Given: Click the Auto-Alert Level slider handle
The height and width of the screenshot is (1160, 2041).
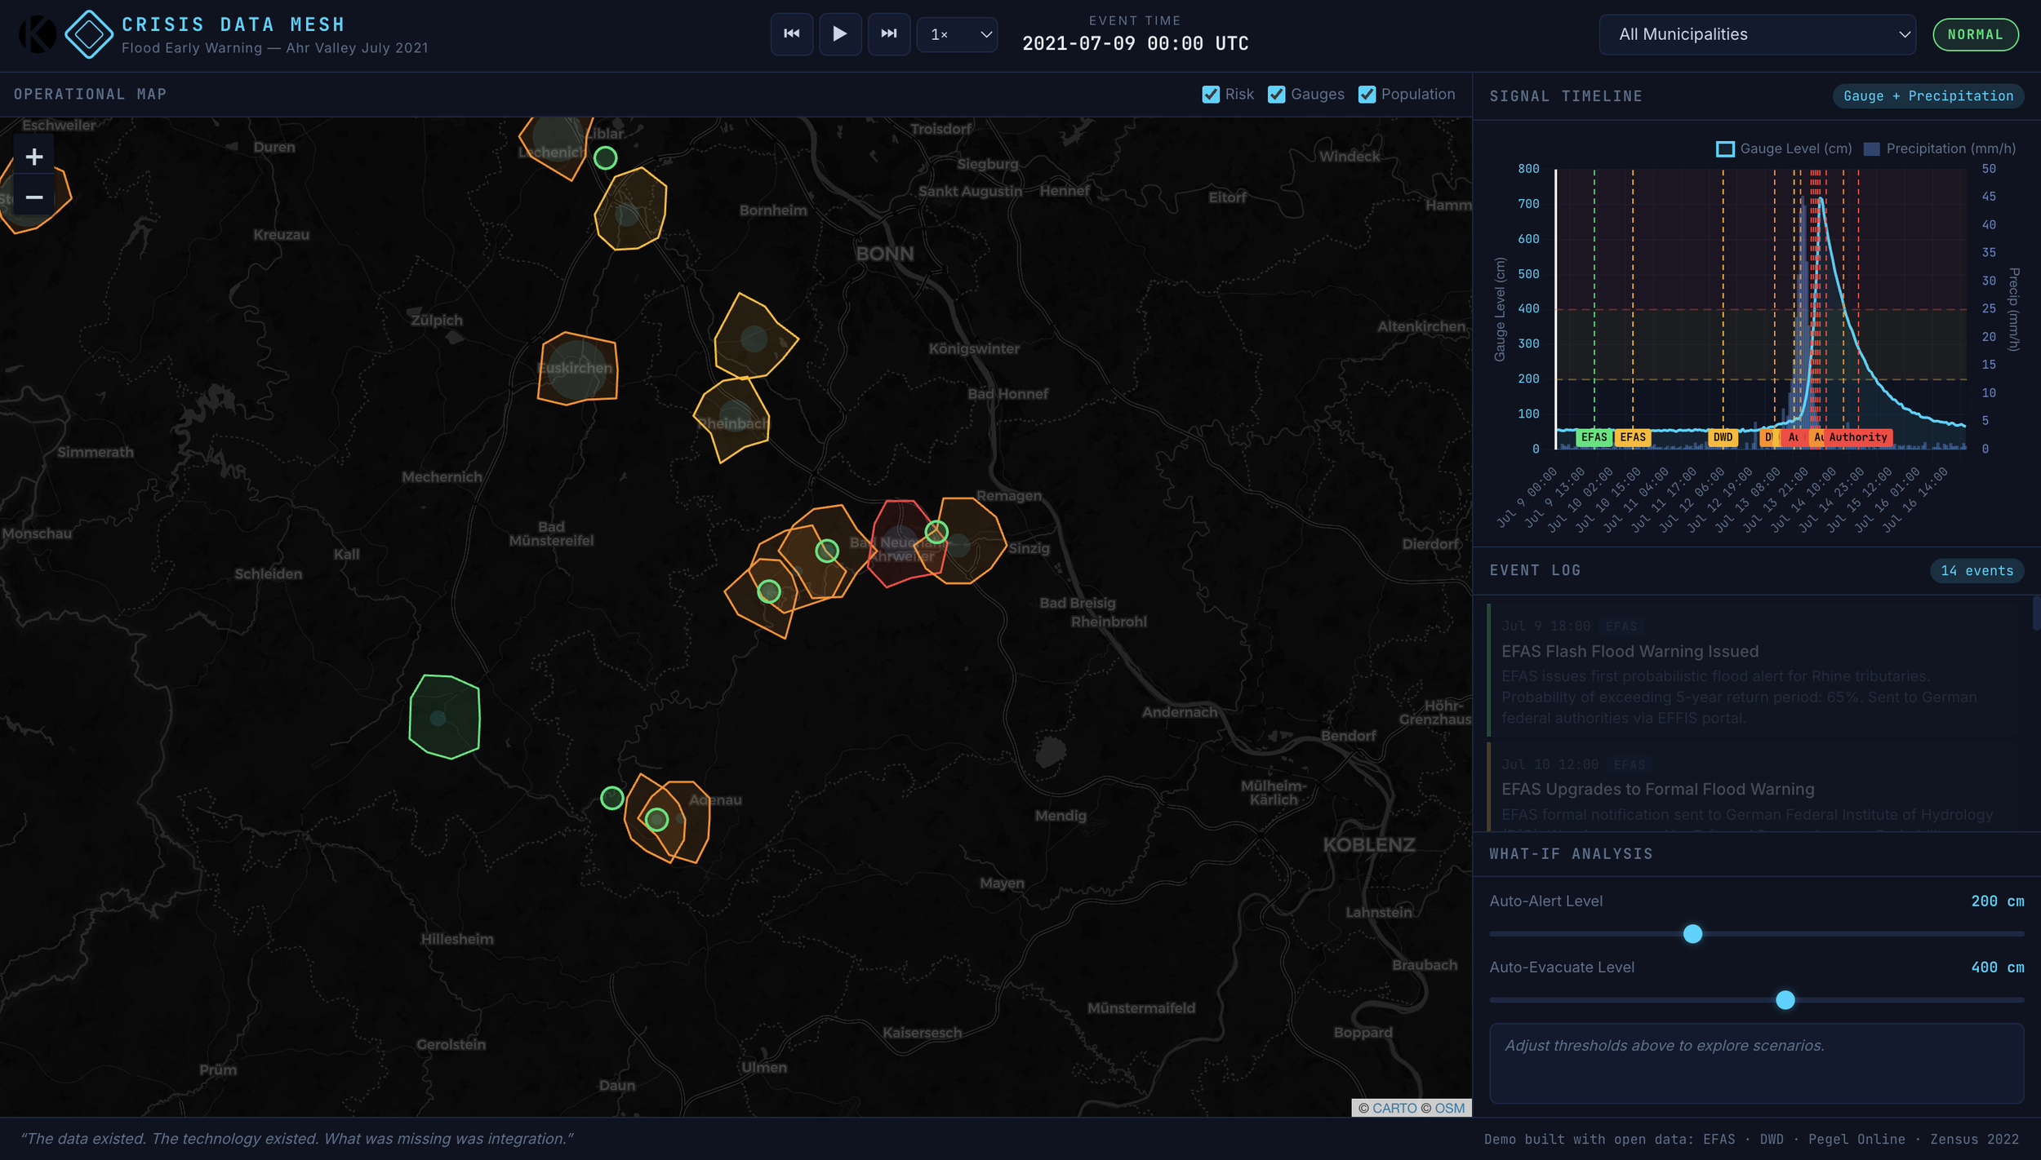Looking at the screenshot, I should tap(1692, 933).
